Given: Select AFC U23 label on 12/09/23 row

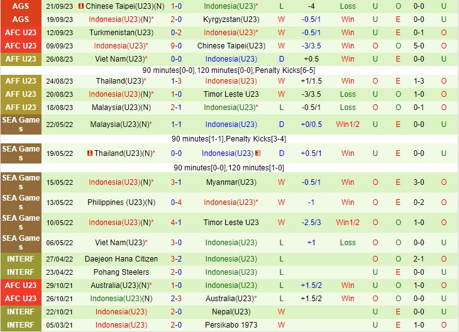Looking at the screenshot, I should (21, 33).
